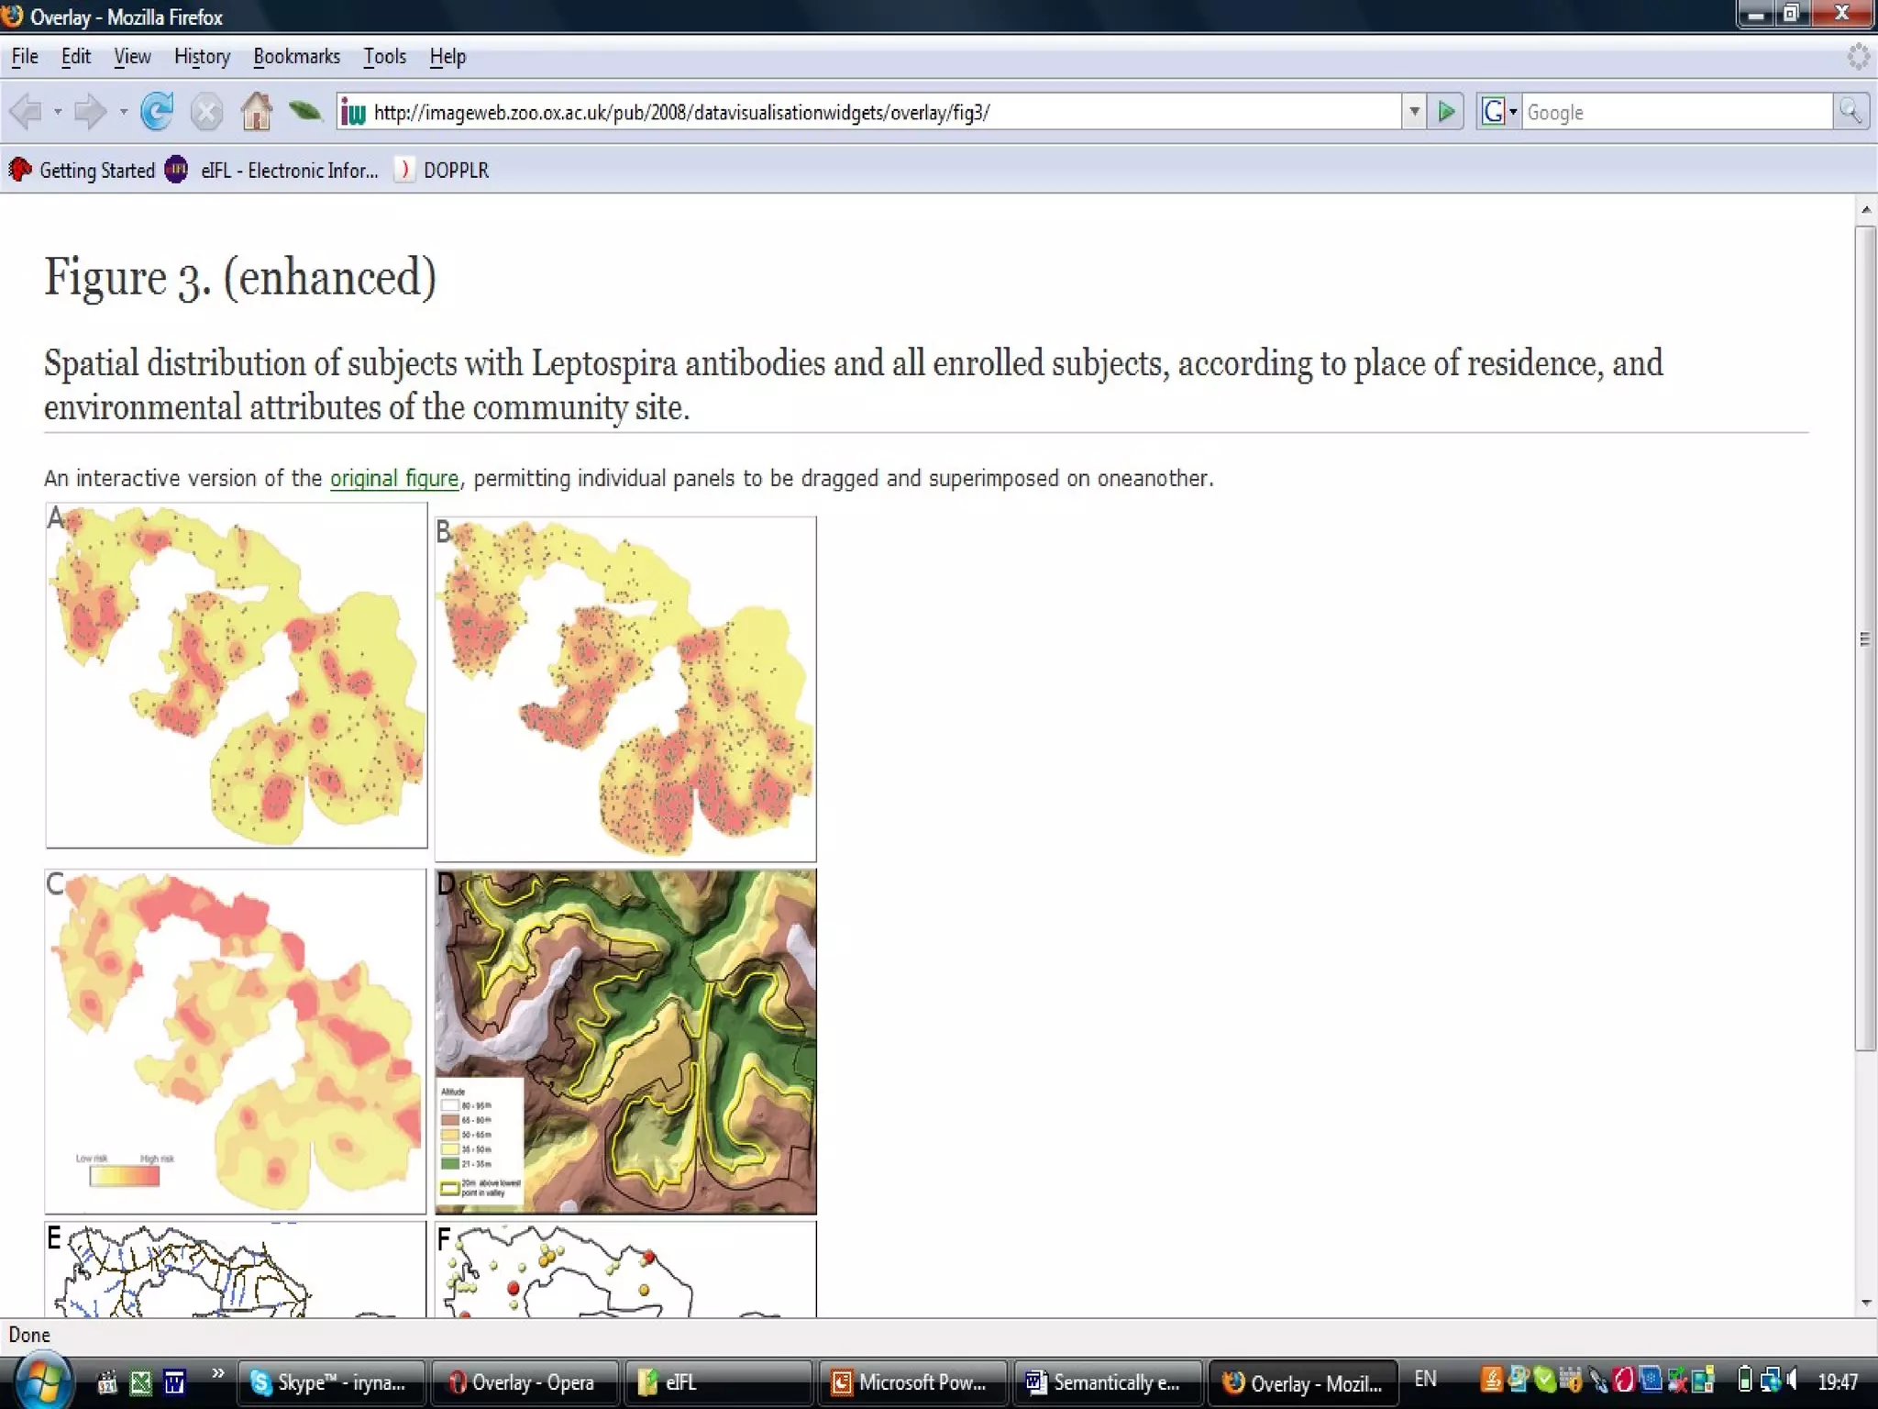This screenshot has height=1409, width=1878.
Task: Click the Reload page icon
Action: click(x=157, y=112)
